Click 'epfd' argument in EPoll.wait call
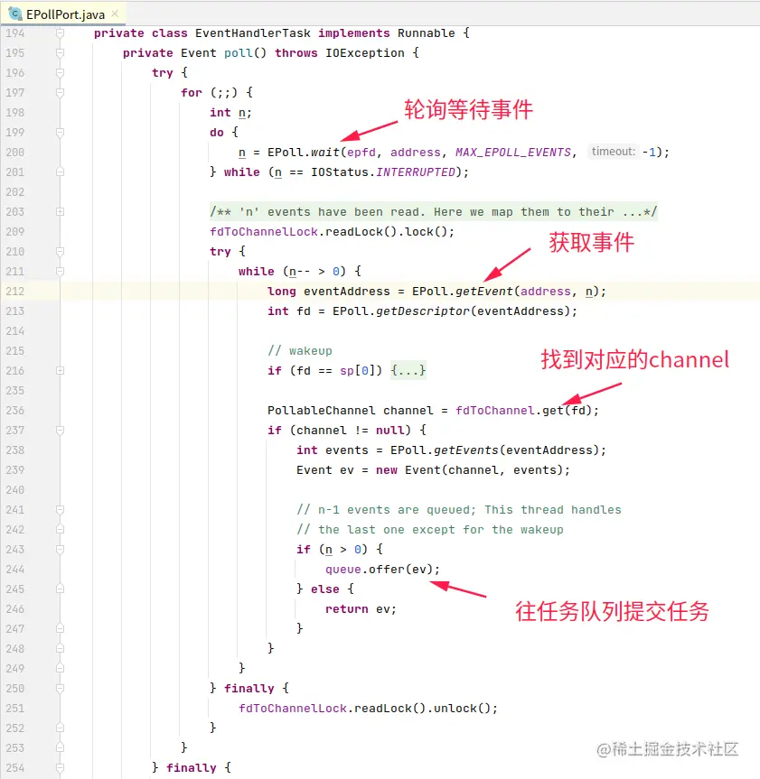 pos(361,153)
